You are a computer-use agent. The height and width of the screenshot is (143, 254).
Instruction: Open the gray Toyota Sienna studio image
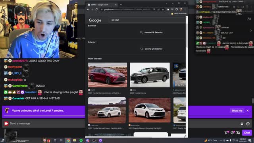click(x=150, y=75)
